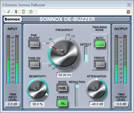Click the Reduction meter bar
The image size is (134, 113).
[77, 95]
